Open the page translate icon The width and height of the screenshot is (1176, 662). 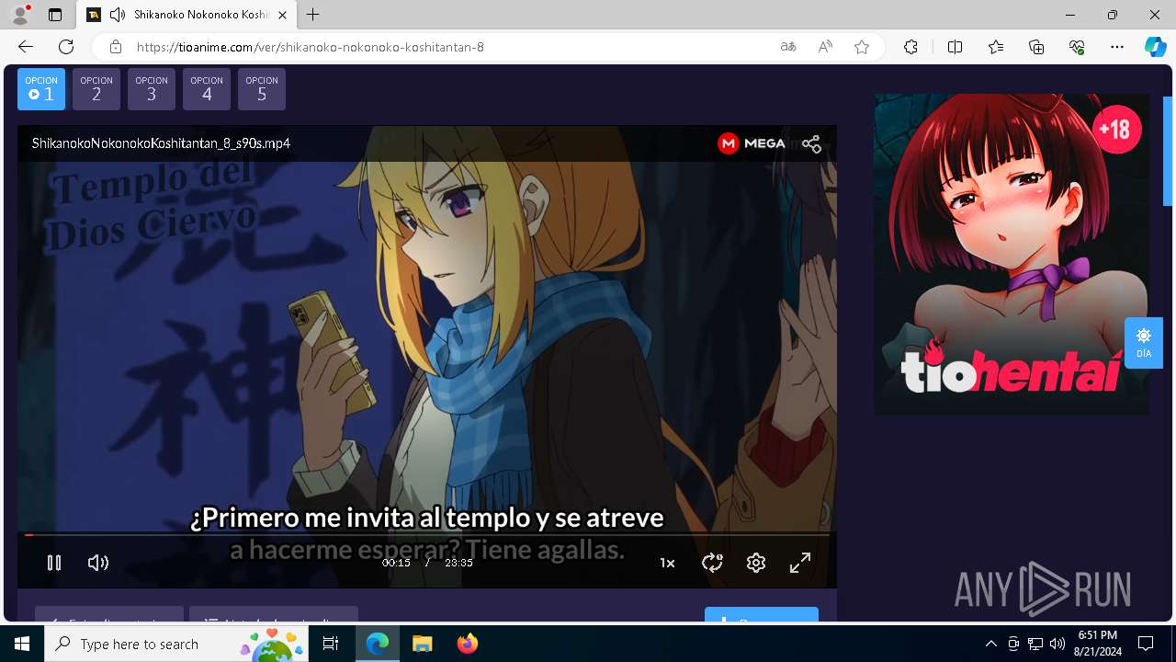point(788,47)
